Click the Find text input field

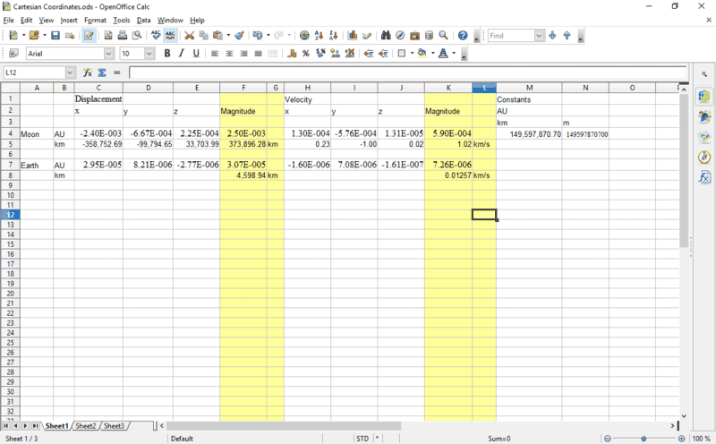[512, 36]
